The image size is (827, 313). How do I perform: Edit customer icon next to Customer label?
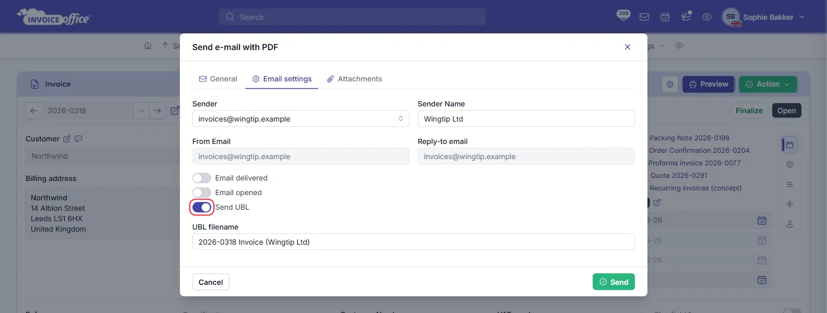[67, 139]
